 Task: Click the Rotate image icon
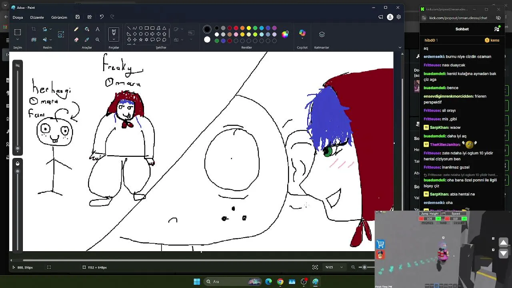(x=45, y=29)
